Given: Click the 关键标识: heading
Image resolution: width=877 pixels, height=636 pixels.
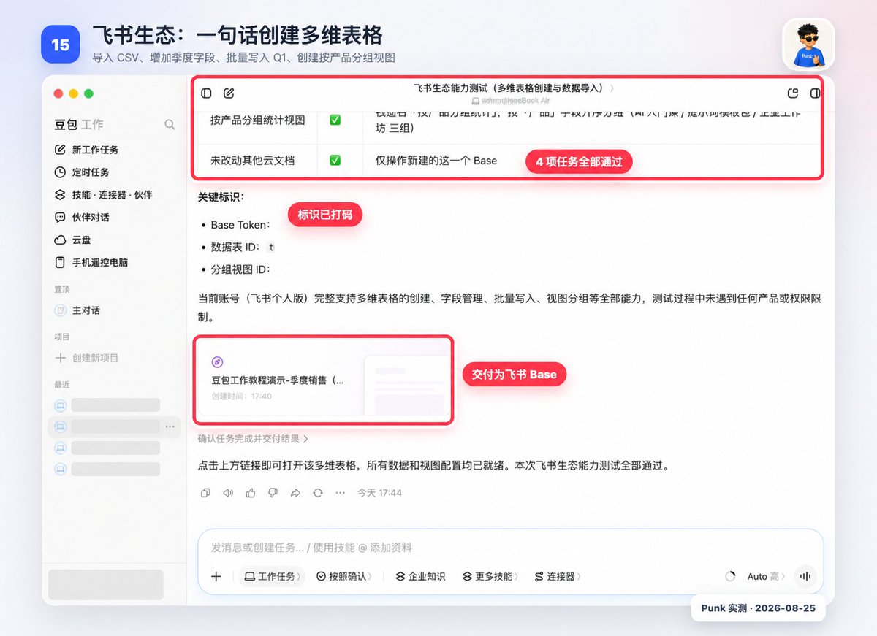Looking at the screenshot, I should tap(221, 197).
